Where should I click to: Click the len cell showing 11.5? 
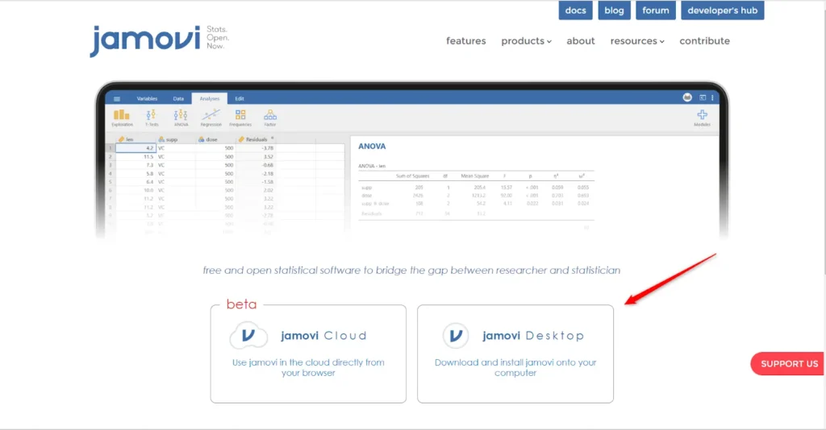[x=136, y=157]
